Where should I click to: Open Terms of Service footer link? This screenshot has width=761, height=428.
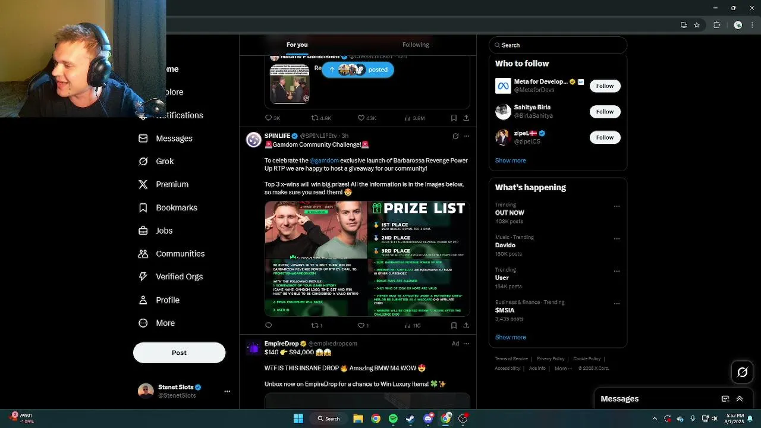(511, 359)
